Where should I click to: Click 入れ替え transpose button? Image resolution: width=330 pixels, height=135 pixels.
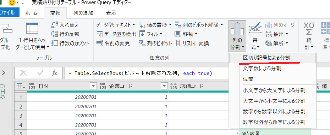click(65, 25)
